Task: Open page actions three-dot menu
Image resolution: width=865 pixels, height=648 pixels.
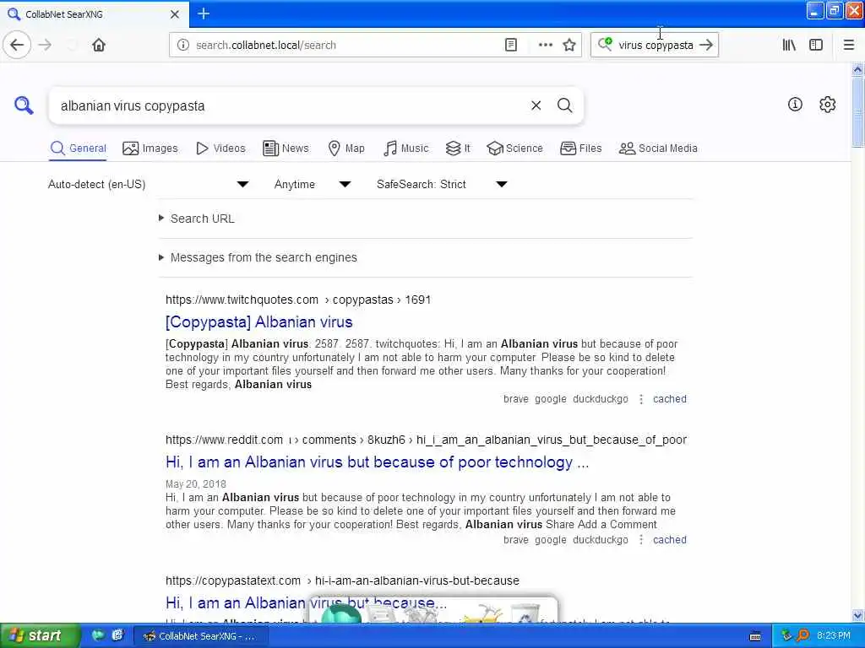Action: [545, 46]
